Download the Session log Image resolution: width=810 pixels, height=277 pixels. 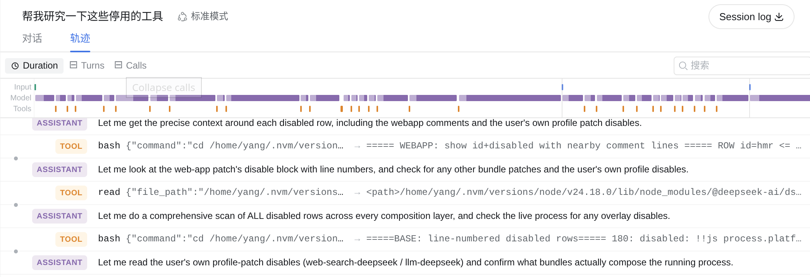pos(751,17)
